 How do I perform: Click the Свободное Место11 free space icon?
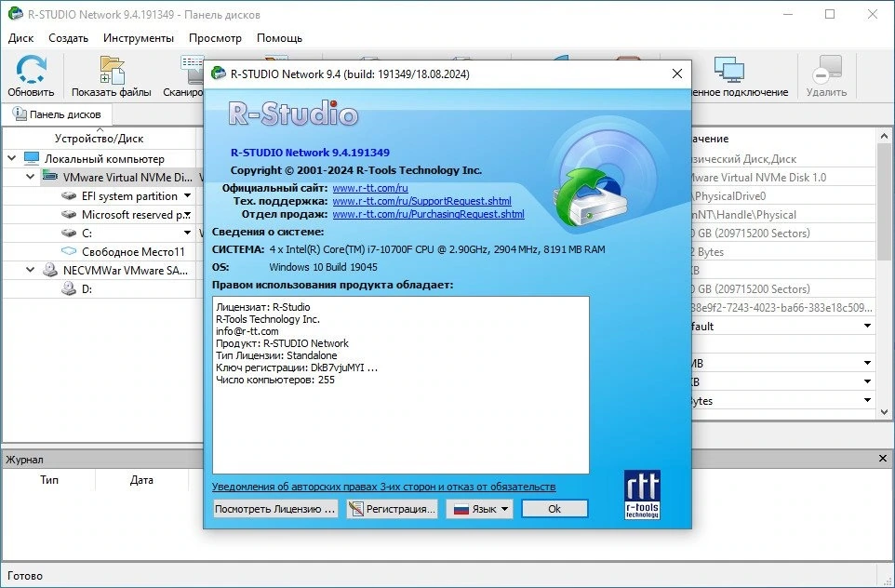pyautogui.click(x=69, y=251)
